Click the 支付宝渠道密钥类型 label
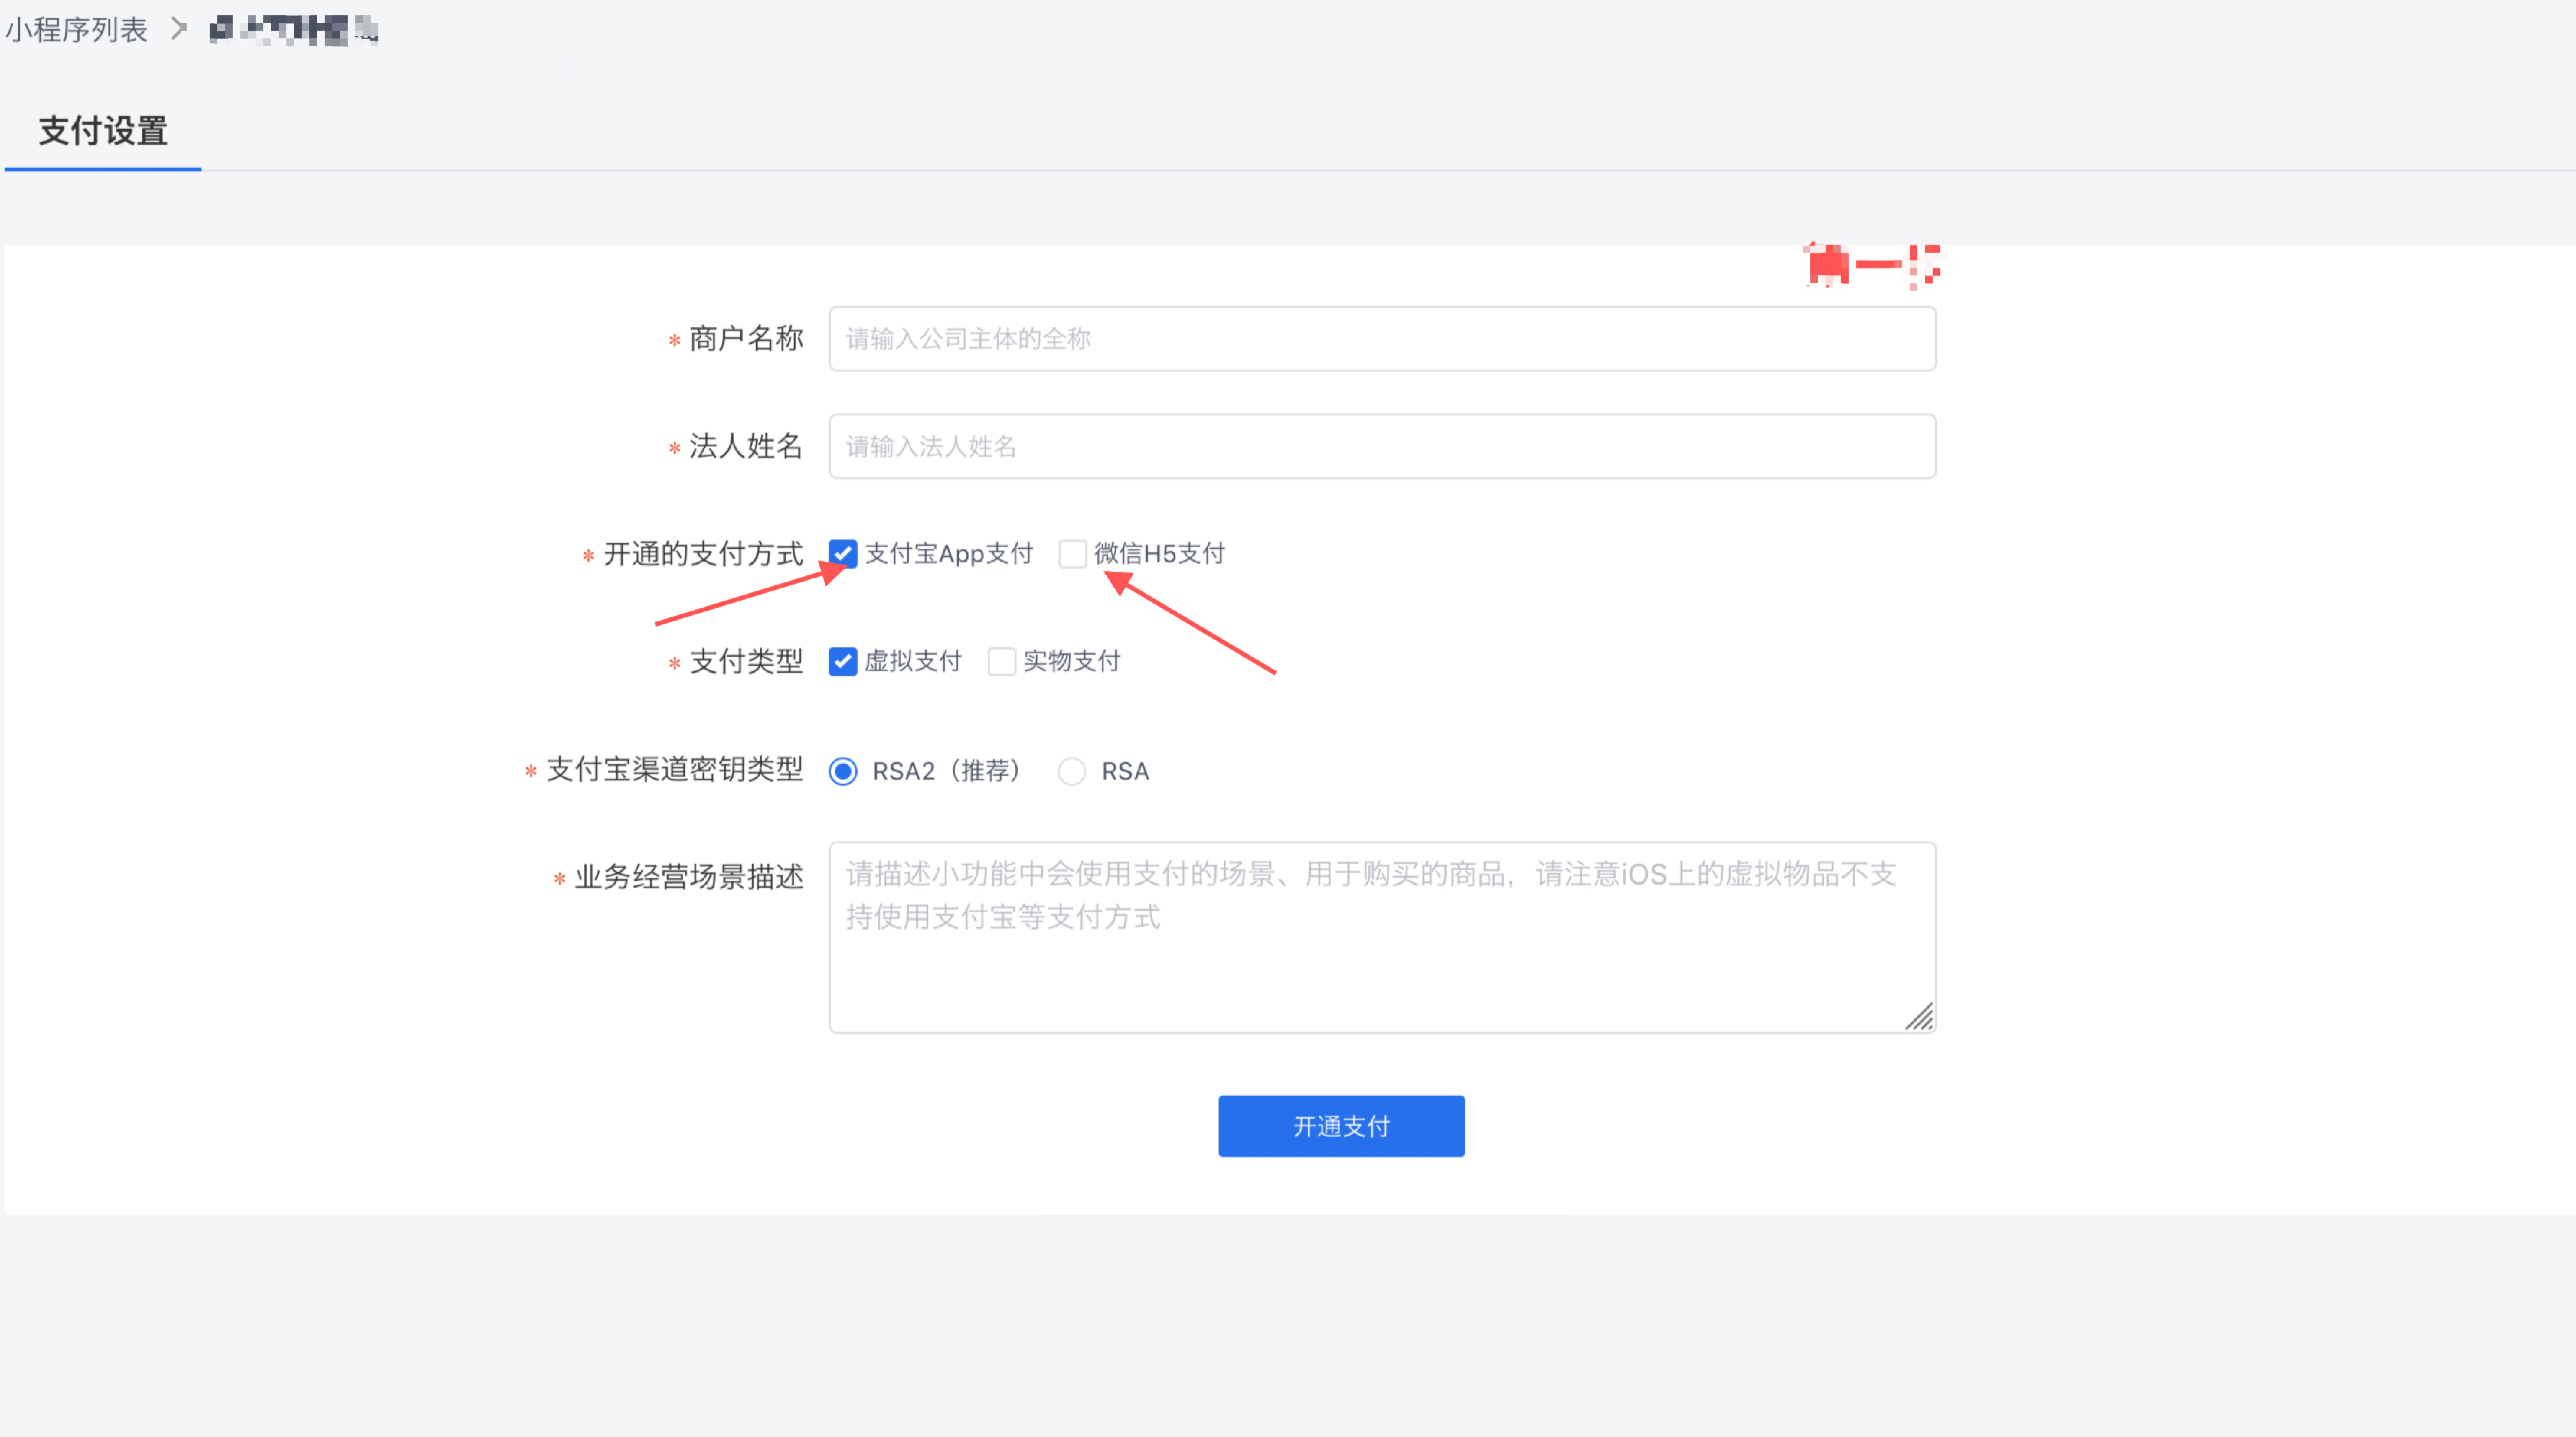 [x=675, y=769]
